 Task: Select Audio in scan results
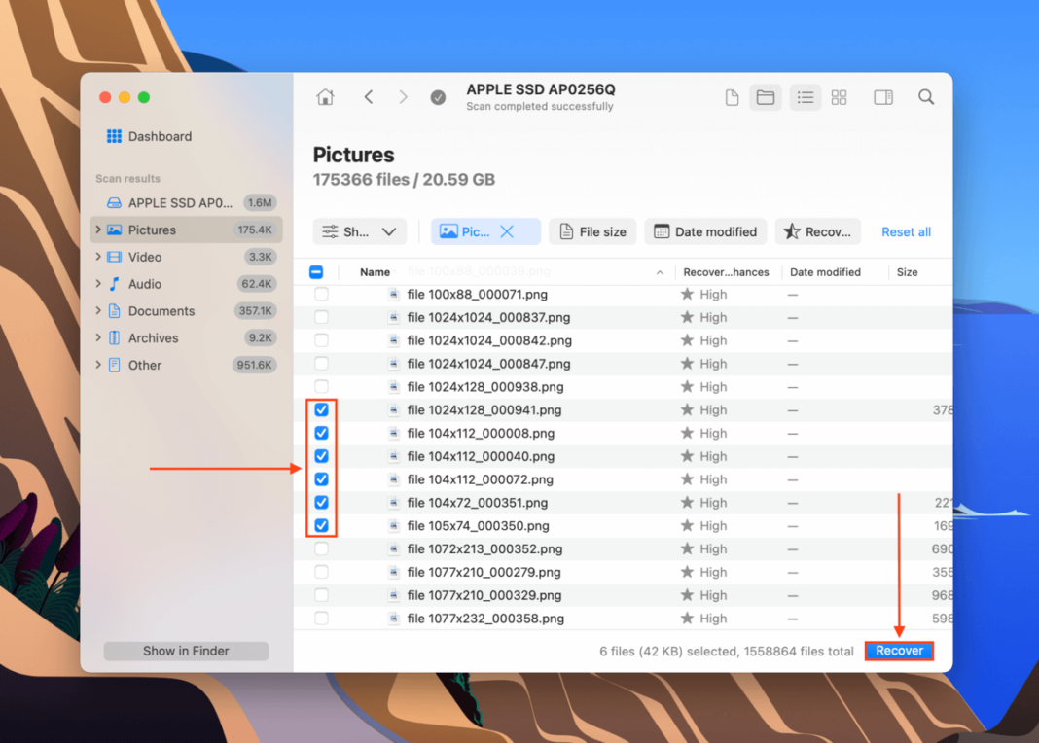[145, 284]
